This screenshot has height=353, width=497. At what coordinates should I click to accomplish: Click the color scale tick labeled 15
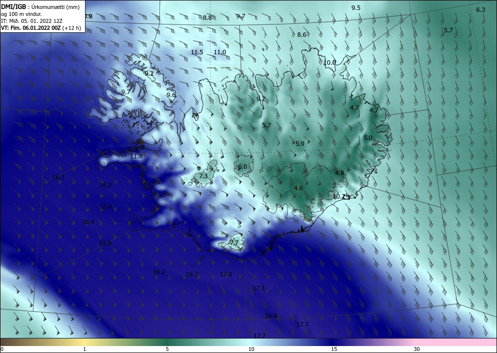[334, 349]
